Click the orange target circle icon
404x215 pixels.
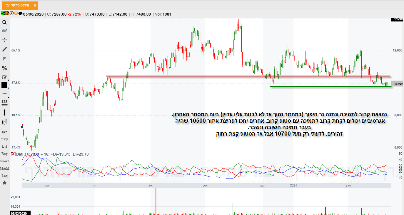click(x=16, y=13)
